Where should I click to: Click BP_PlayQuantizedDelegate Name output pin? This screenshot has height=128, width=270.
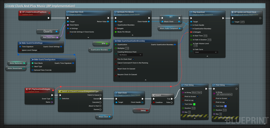point(52,102)
